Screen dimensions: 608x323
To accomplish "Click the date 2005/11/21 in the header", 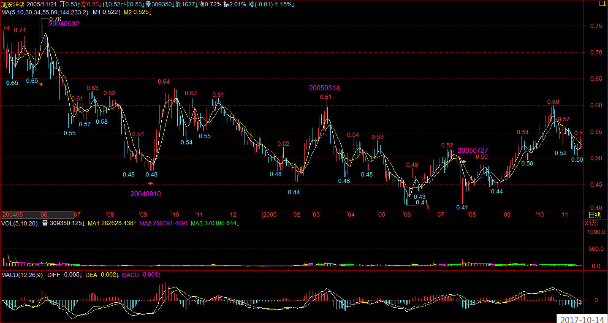I will [x=42, y=4].
